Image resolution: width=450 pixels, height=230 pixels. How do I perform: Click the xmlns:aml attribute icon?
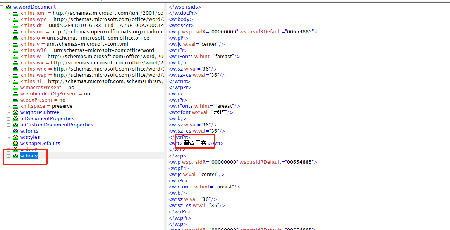click(x=15, y=13)
